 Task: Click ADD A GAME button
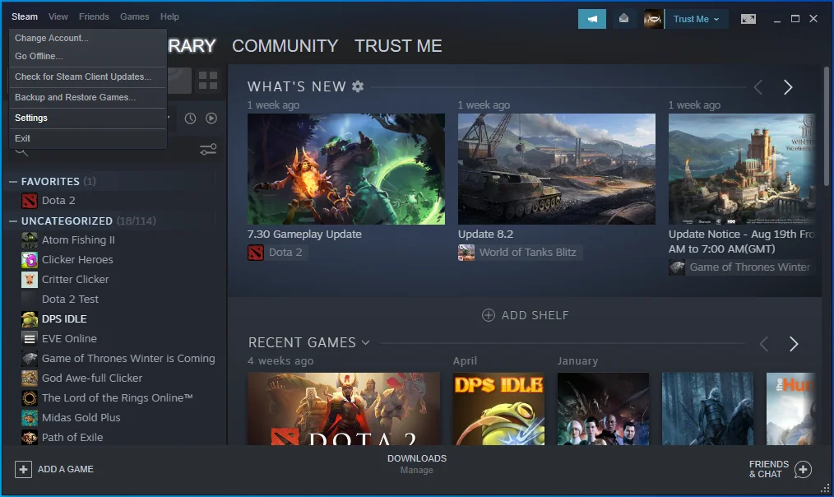(54, 469)
